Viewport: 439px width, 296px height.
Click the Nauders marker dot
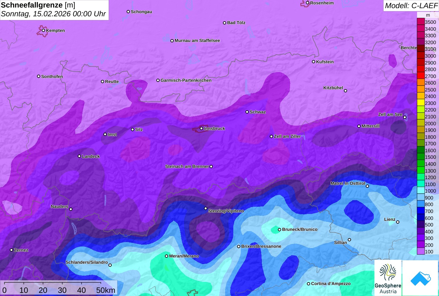(71, 209)
